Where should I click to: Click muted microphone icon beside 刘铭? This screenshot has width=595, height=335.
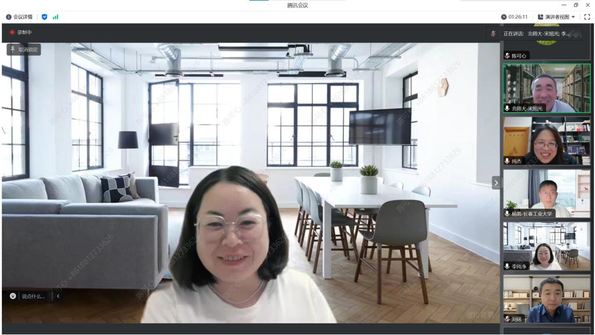click(x=507, y=319)
